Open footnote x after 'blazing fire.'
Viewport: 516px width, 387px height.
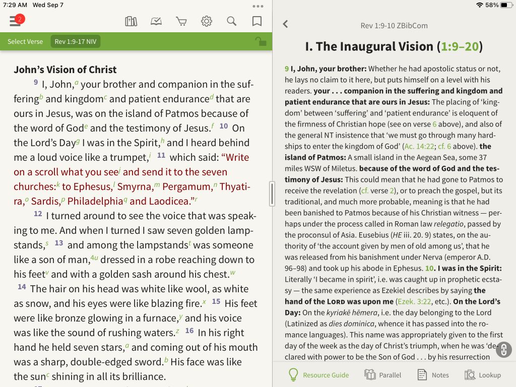coord(204,301)
